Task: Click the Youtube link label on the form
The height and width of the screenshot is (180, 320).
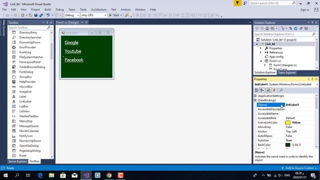Action: pos(73,51)
